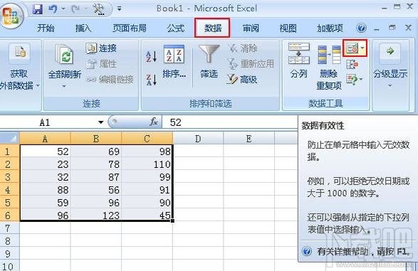Viewport: 418px width, 271px height.
Task: Expand the 全部刷新 dropdown arrow
Action: tap(64, 86)
